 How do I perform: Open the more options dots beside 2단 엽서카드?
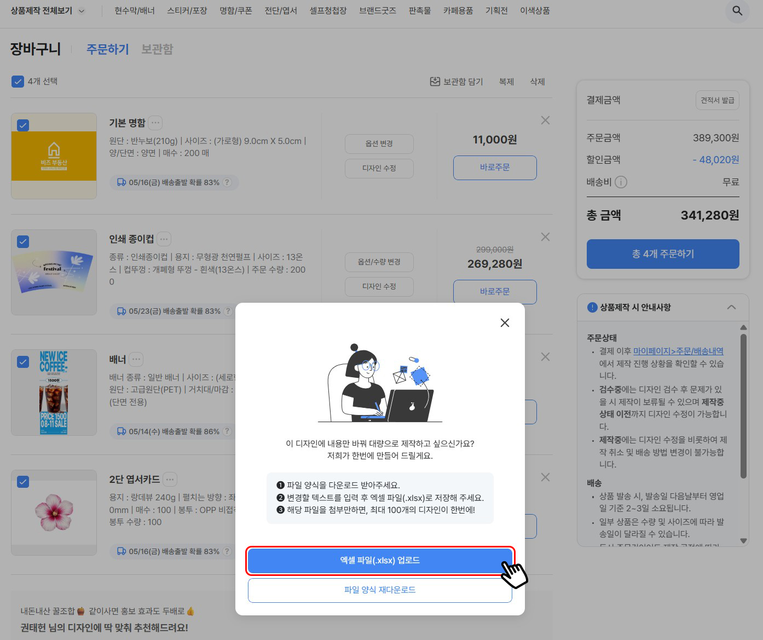[x=170, y=478]
